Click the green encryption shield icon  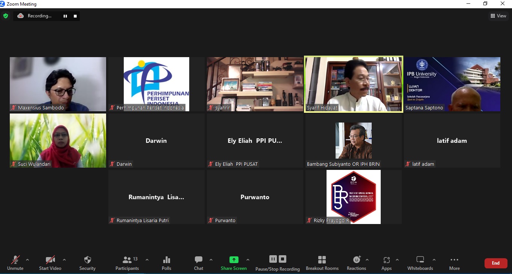pos(6,16)
